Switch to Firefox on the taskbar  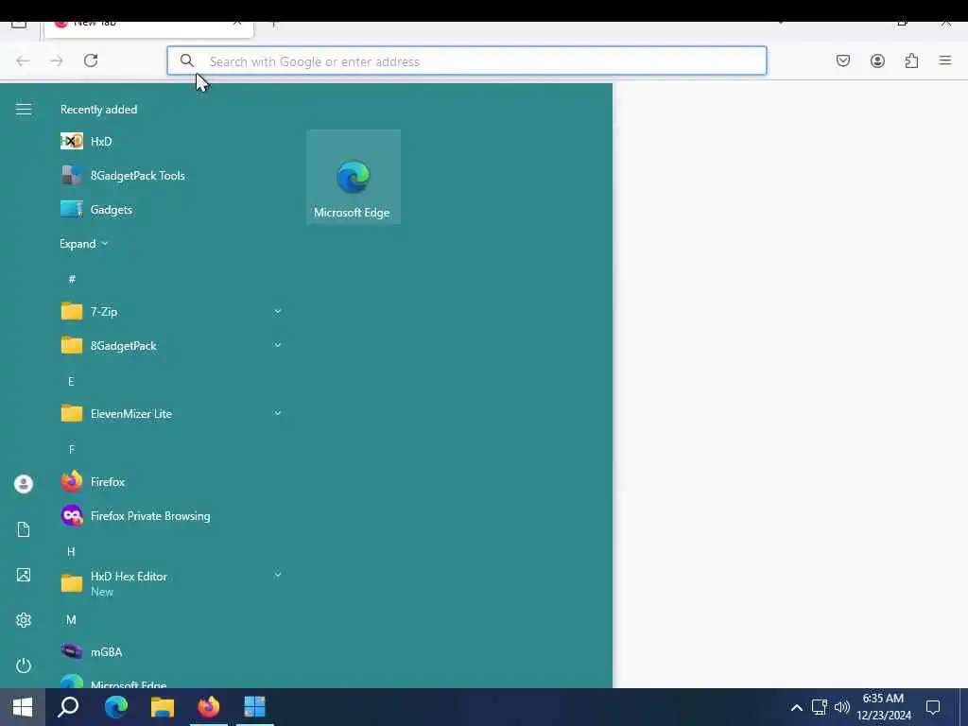click(209, 707)
